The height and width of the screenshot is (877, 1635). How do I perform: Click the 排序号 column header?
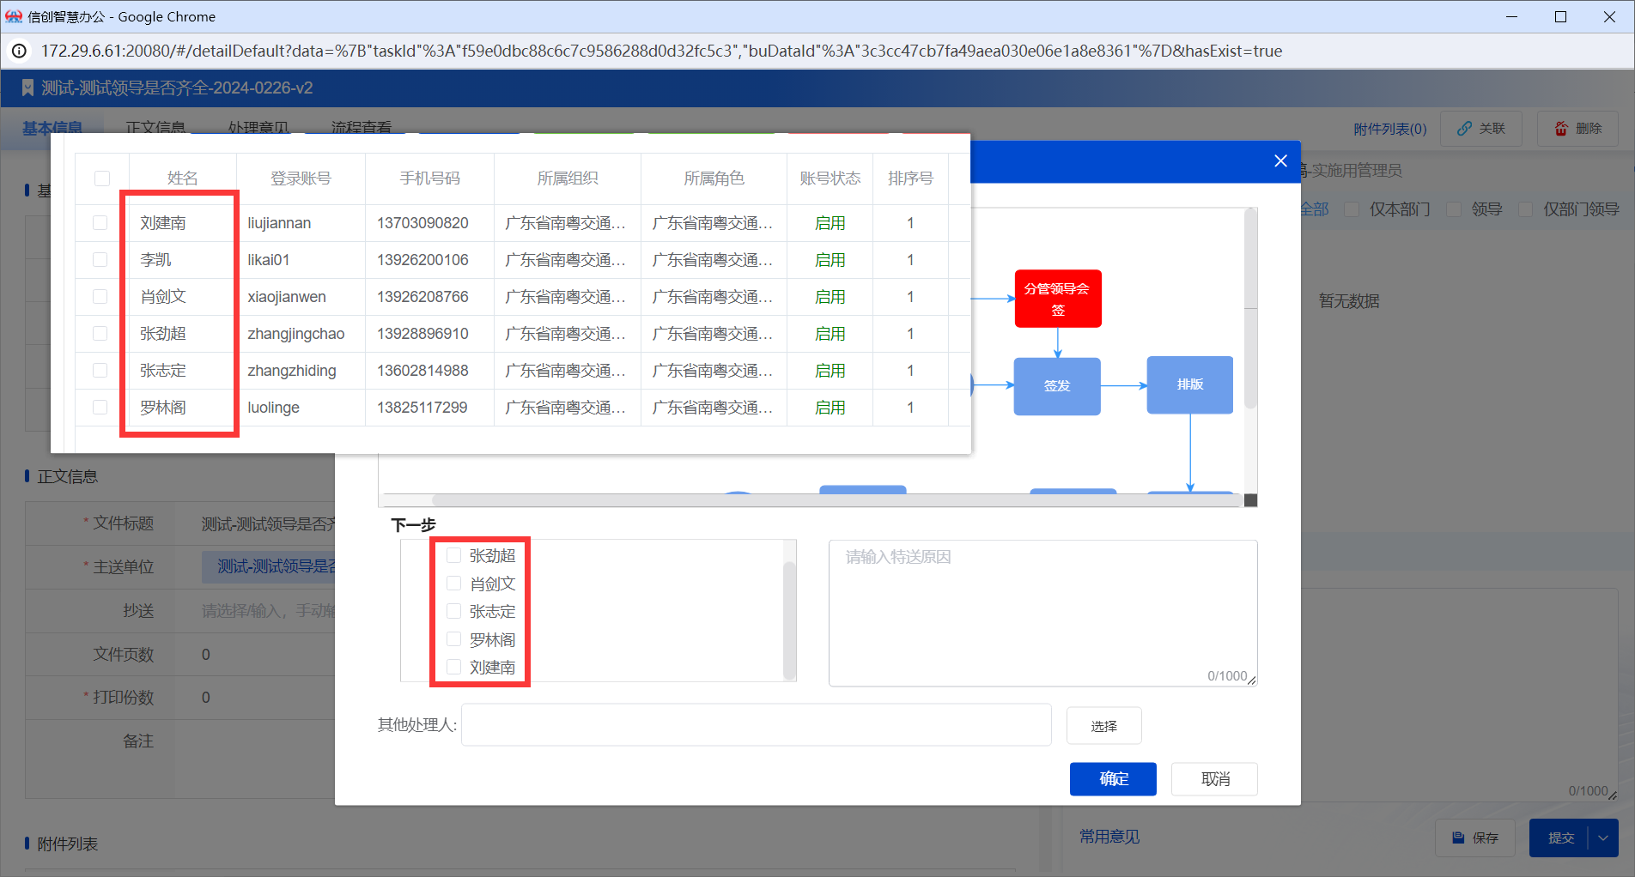[910, 178]
